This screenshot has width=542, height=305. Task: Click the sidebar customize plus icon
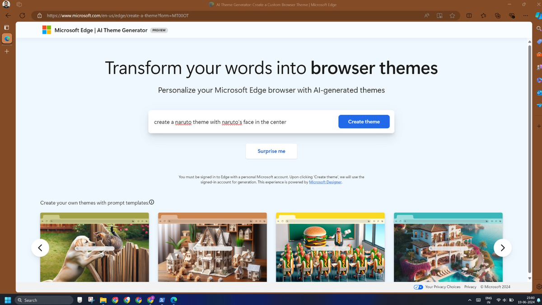point(539,126)
